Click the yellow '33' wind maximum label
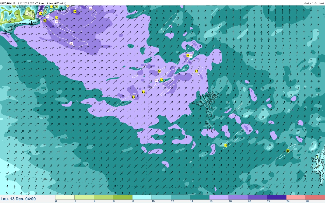 coord(41,13)
